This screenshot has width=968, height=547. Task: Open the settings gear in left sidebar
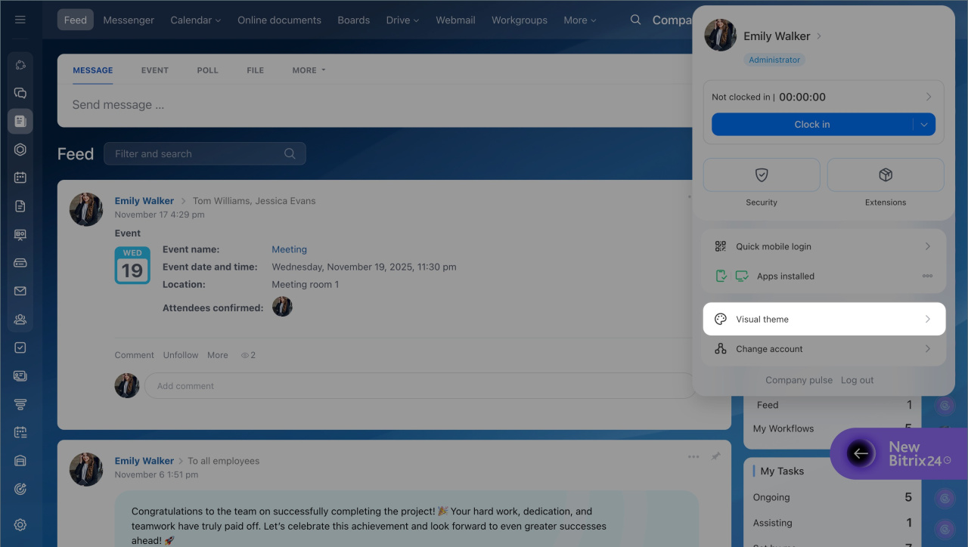pyautogui.click(x=20, y=525)
